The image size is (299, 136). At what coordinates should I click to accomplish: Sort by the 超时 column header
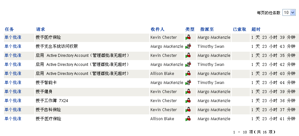click(x=256, y=29)
